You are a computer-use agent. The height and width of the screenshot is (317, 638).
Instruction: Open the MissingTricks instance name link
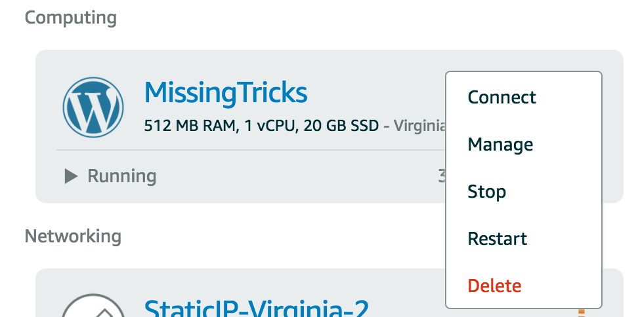(226, 93)
